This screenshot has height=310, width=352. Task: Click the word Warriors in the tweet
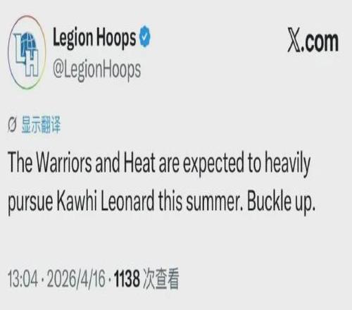pos(64,163)
